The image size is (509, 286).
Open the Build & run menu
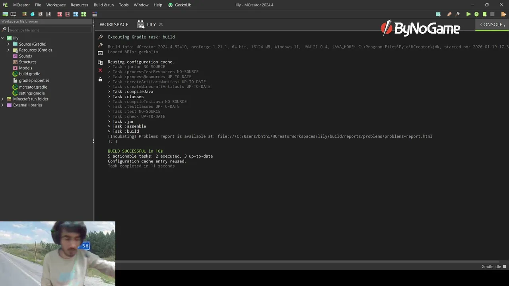(104, 5)
